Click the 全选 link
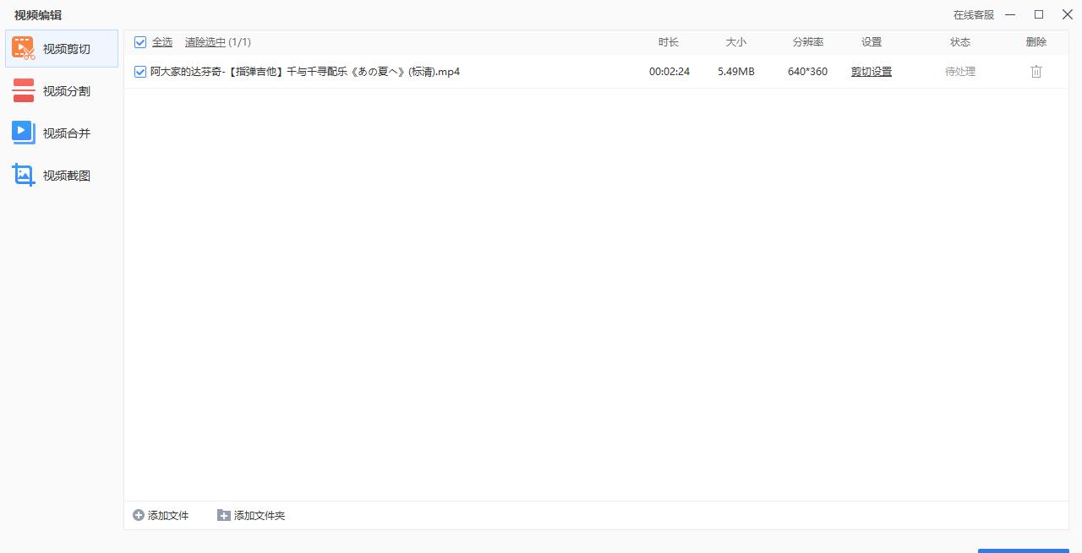Viewport: 1082px width, 553px height. (162, 42)
